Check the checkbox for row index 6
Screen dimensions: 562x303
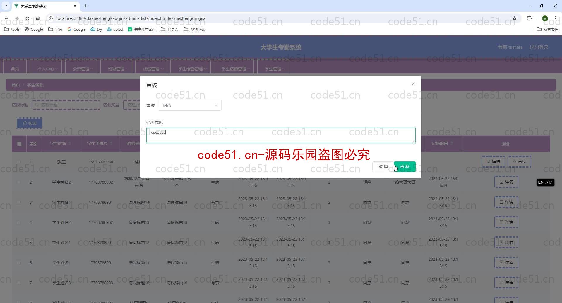(x=19, y=263)
